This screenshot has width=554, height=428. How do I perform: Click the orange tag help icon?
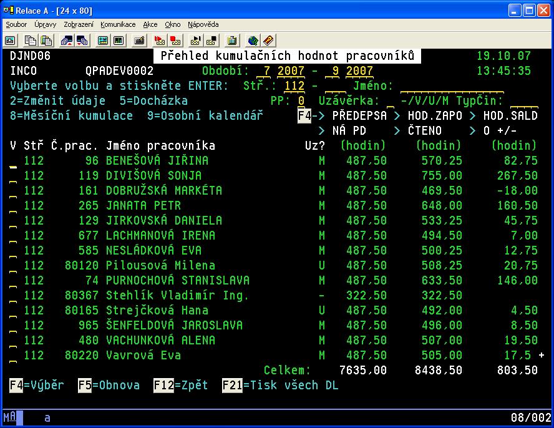click(x=268, y=41)
